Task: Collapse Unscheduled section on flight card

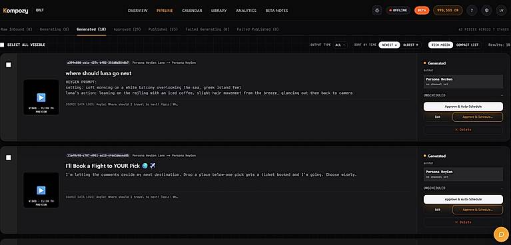Action: [x=502, y=188]
